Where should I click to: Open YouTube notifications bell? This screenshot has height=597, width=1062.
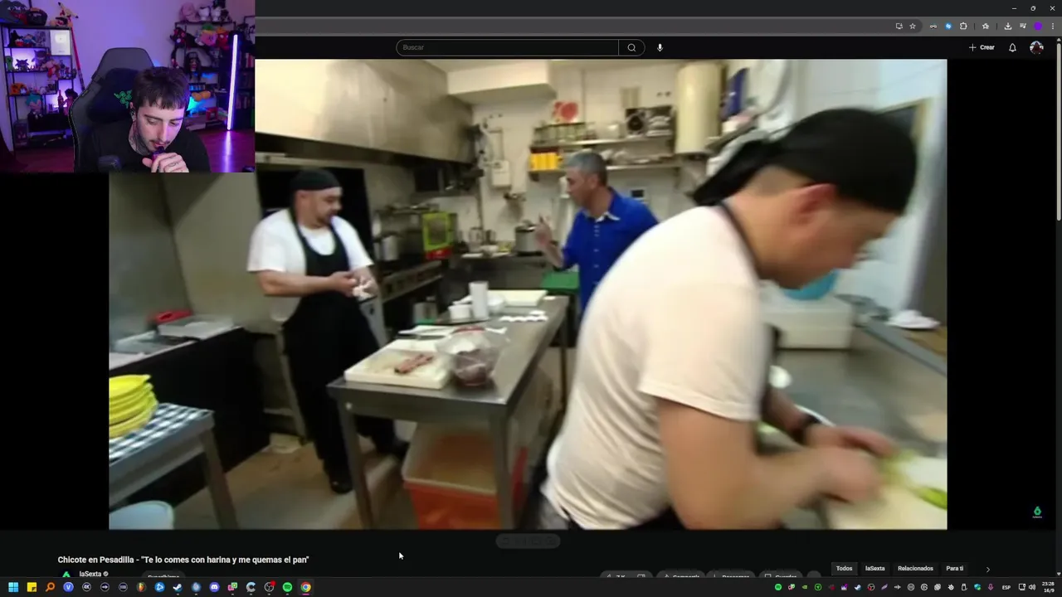(x=1012, y=47)
